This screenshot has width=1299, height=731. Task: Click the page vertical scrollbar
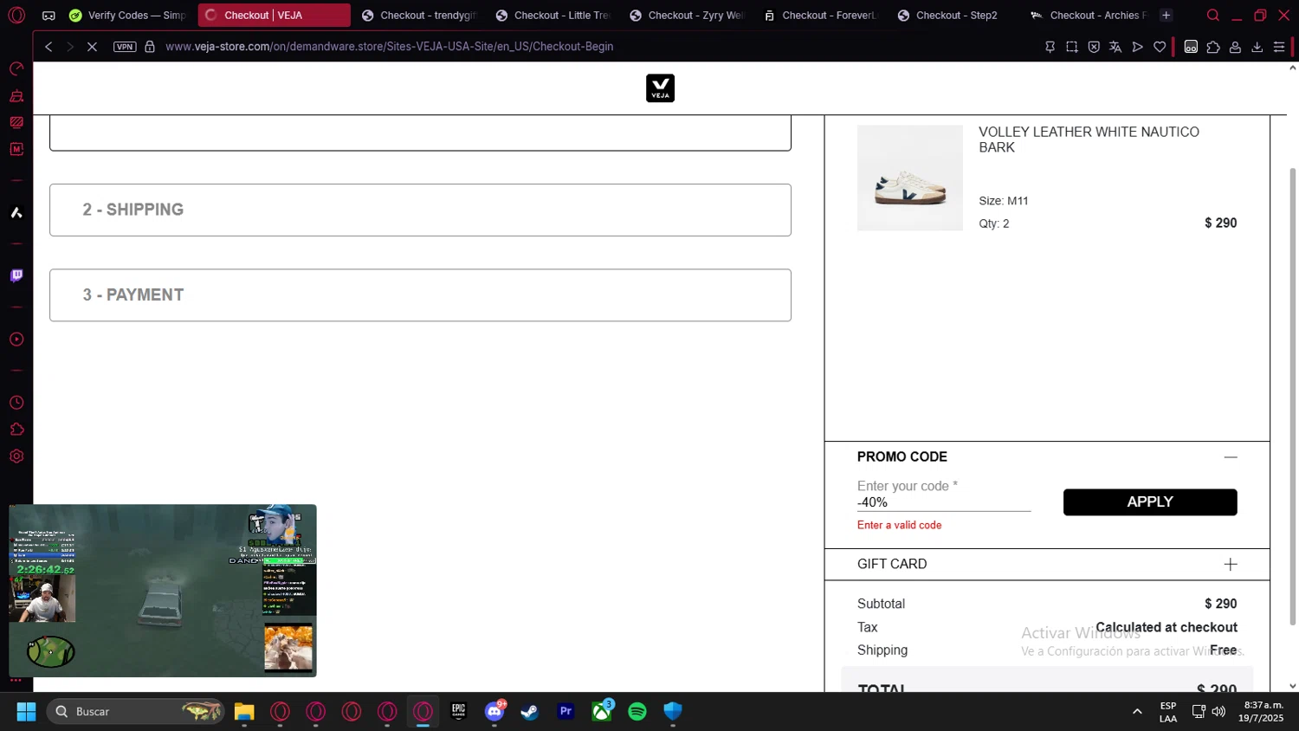click(1293, 396)
